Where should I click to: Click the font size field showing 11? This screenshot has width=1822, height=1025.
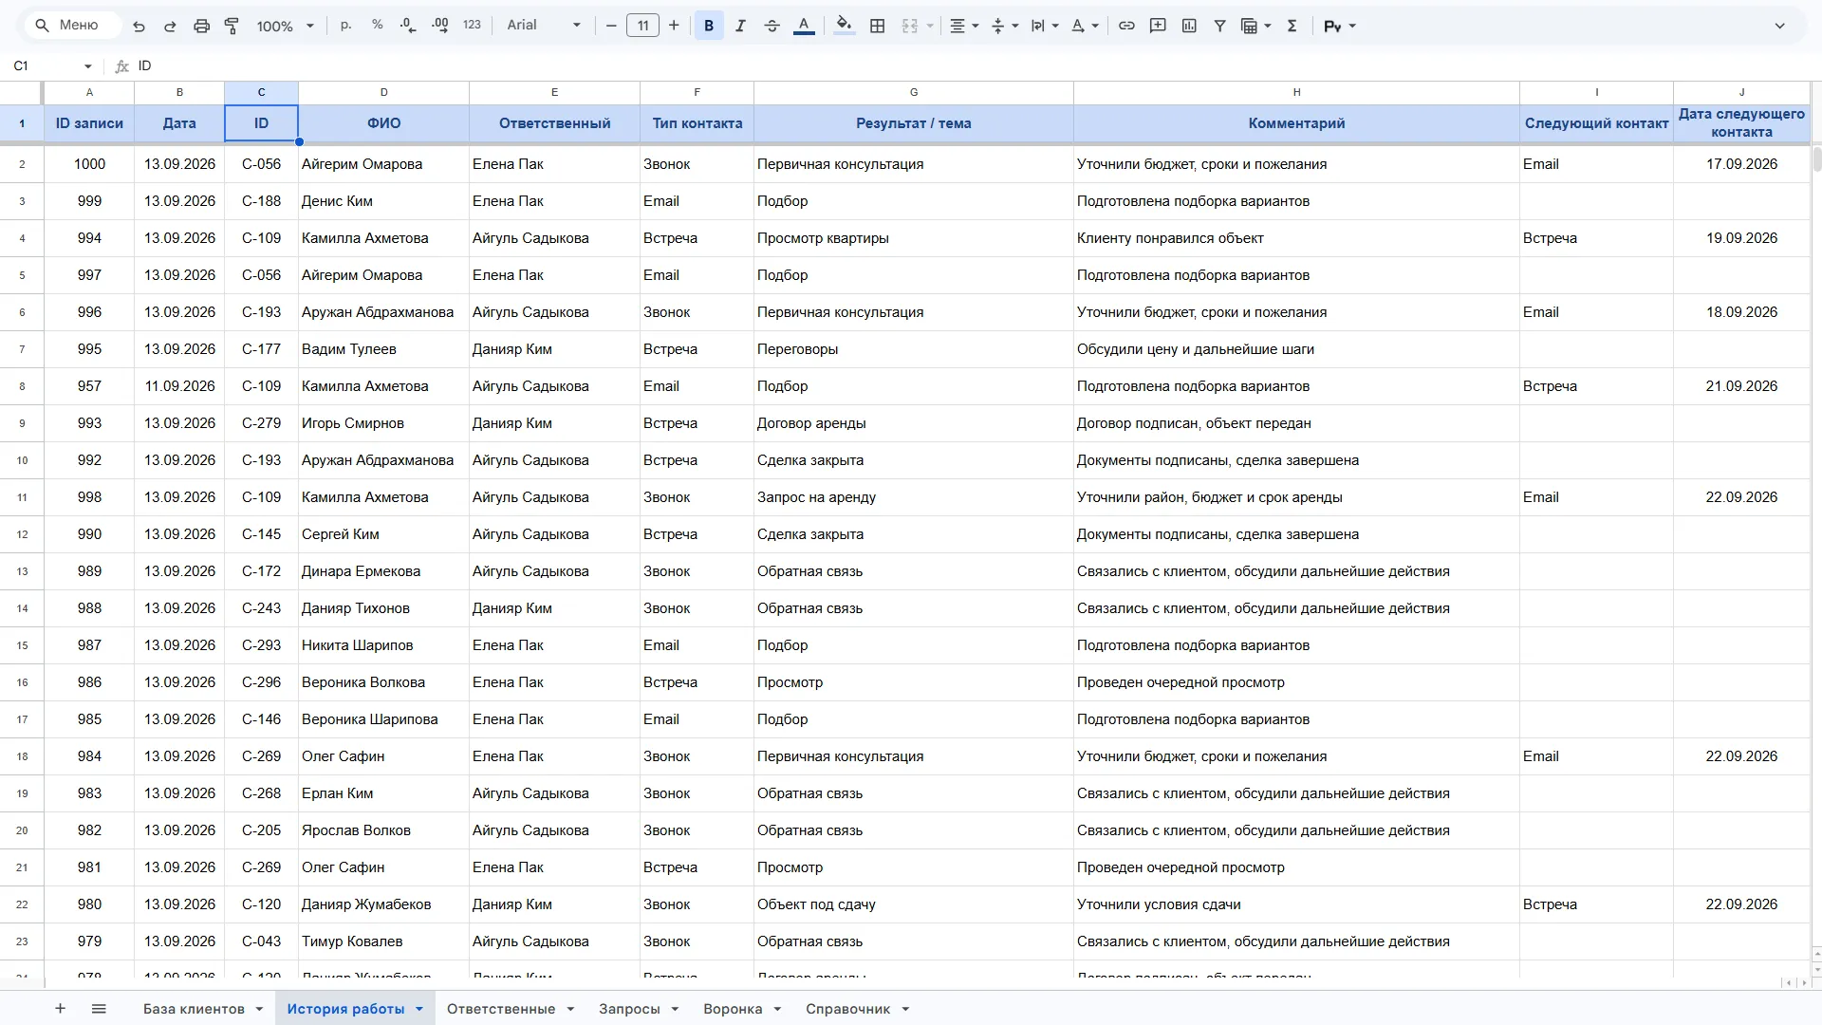tap(642, 26)
